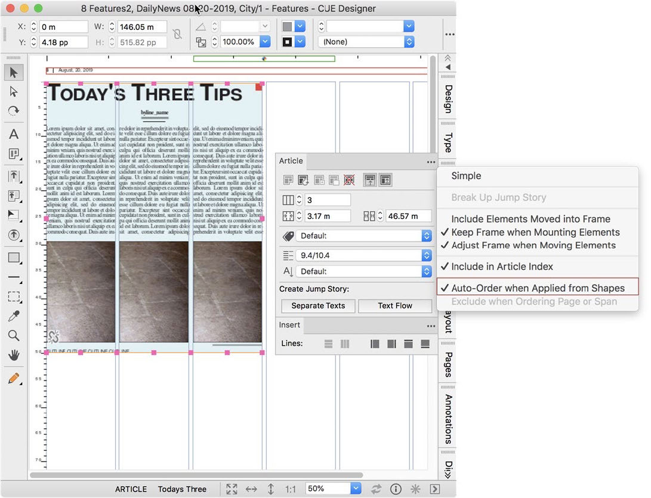Toggle Include in Article Index option
Image resolution: width=651 pixels, height=498 pixels.
click(501, 267)
